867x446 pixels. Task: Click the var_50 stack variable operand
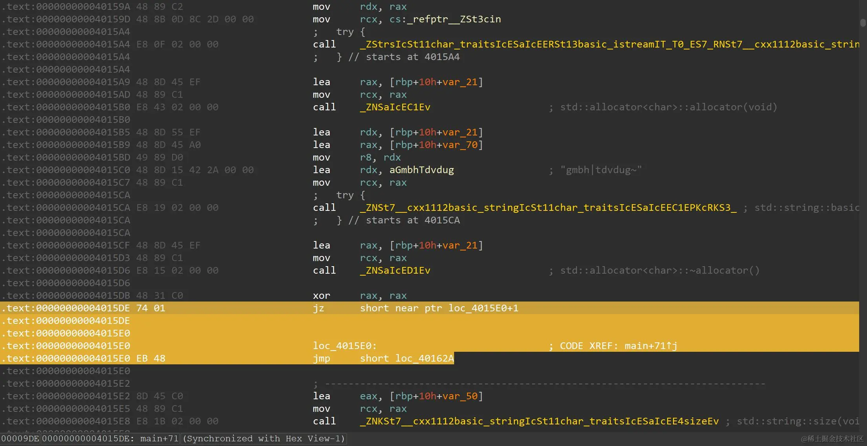click(460, 396)
